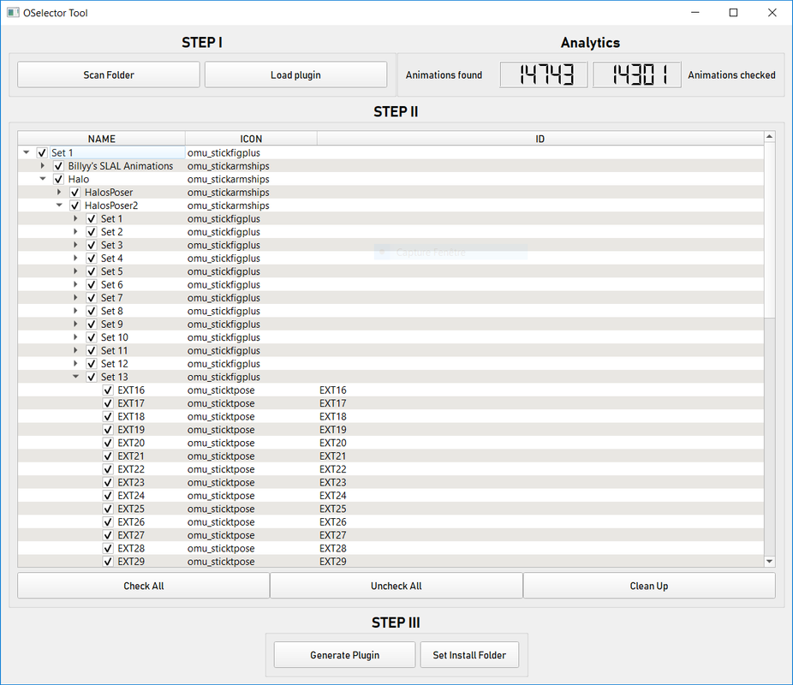
Task: Uncheck the HalosPoser checkbox
Action: (75, 192)
